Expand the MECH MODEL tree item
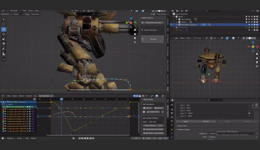260x150 pixels. pos(177,19)
